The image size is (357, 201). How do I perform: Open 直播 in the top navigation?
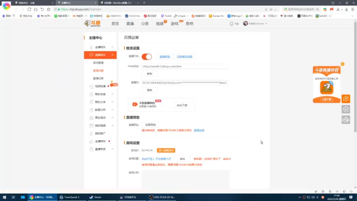(x=130, y=24)
